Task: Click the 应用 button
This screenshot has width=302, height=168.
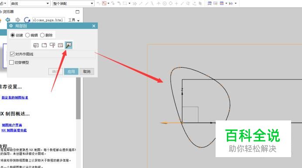Action: 71,72
